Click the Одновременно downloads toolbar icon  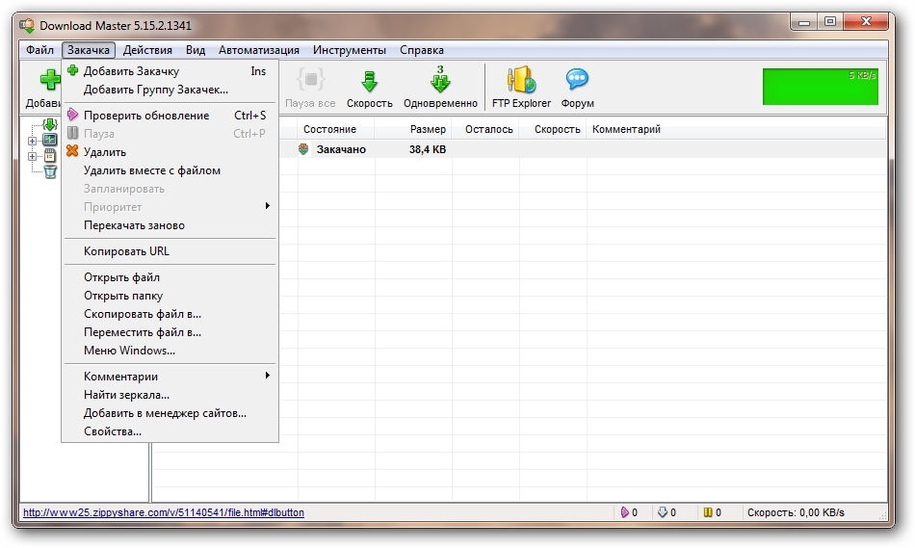[440, 87]
